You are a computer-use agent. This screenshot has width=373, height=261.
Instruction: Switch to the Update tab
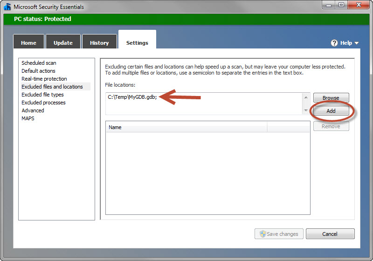click(63, 42)
